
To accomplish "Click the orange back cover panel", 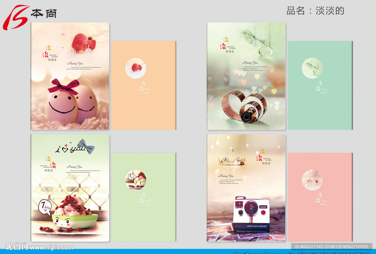I will coord(144,85).
